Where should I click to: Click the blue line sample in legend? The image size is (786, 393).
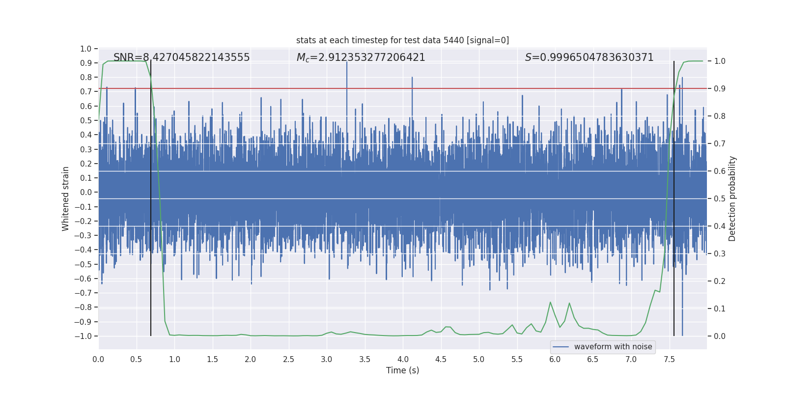click(x=561, y=347)
